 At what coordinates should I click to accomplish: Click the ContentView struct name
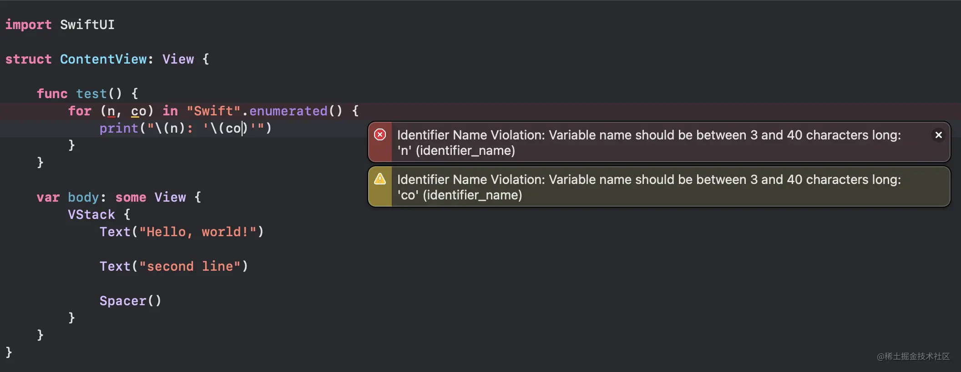coord(103,60)
